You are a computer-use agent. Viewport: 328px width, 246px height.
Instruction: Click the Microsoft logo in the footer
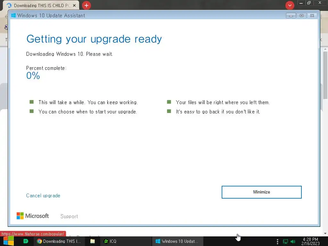point(33,216)
